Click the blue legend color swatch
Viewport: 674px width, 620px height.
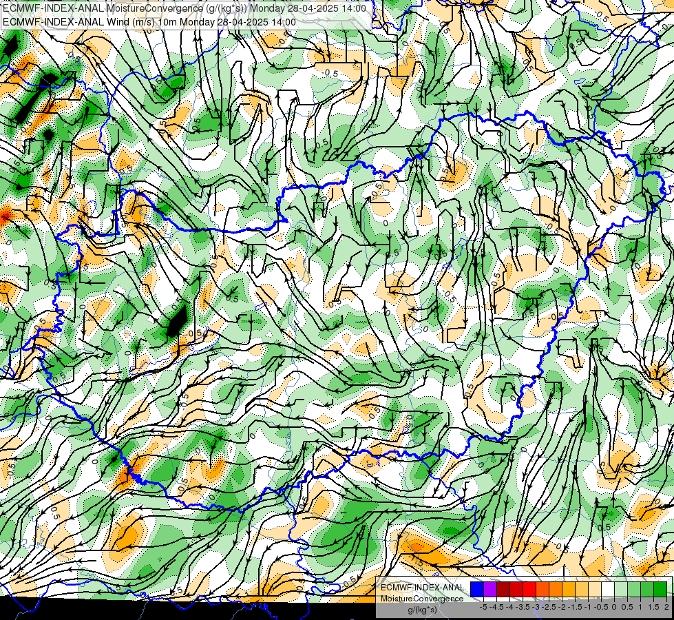[477, 590]
